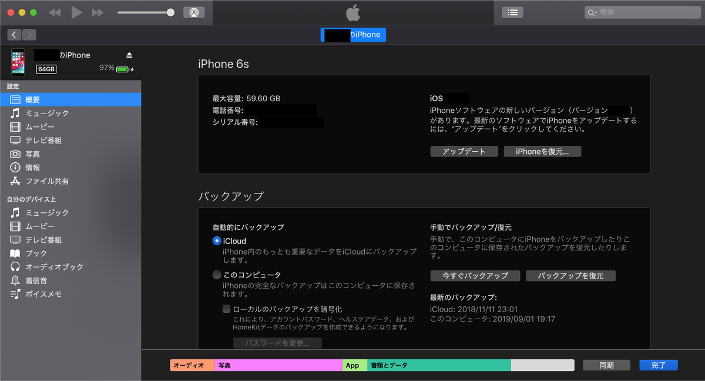Click the list view icon near the search field
The image size is (705, 381).
click(x=512, y=12)
